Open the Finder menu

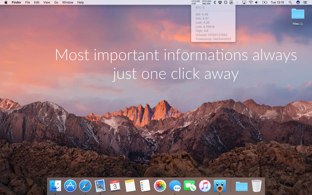[x=16, y=2]
